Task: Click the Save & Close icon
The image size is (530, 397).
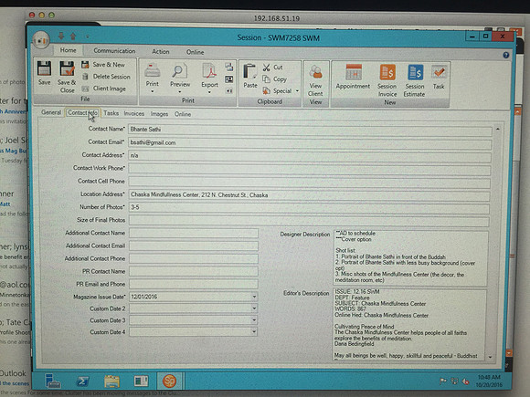Action: [x=67, y=68]
